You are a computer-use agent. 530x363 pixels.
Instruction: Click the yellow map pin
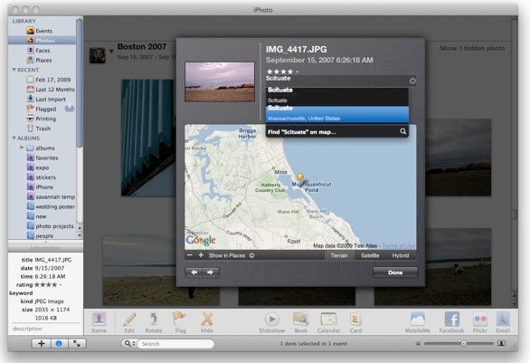(300, 177)
